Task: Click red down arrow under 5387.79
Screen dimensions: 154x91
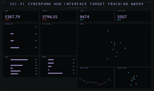Action: 6,20
